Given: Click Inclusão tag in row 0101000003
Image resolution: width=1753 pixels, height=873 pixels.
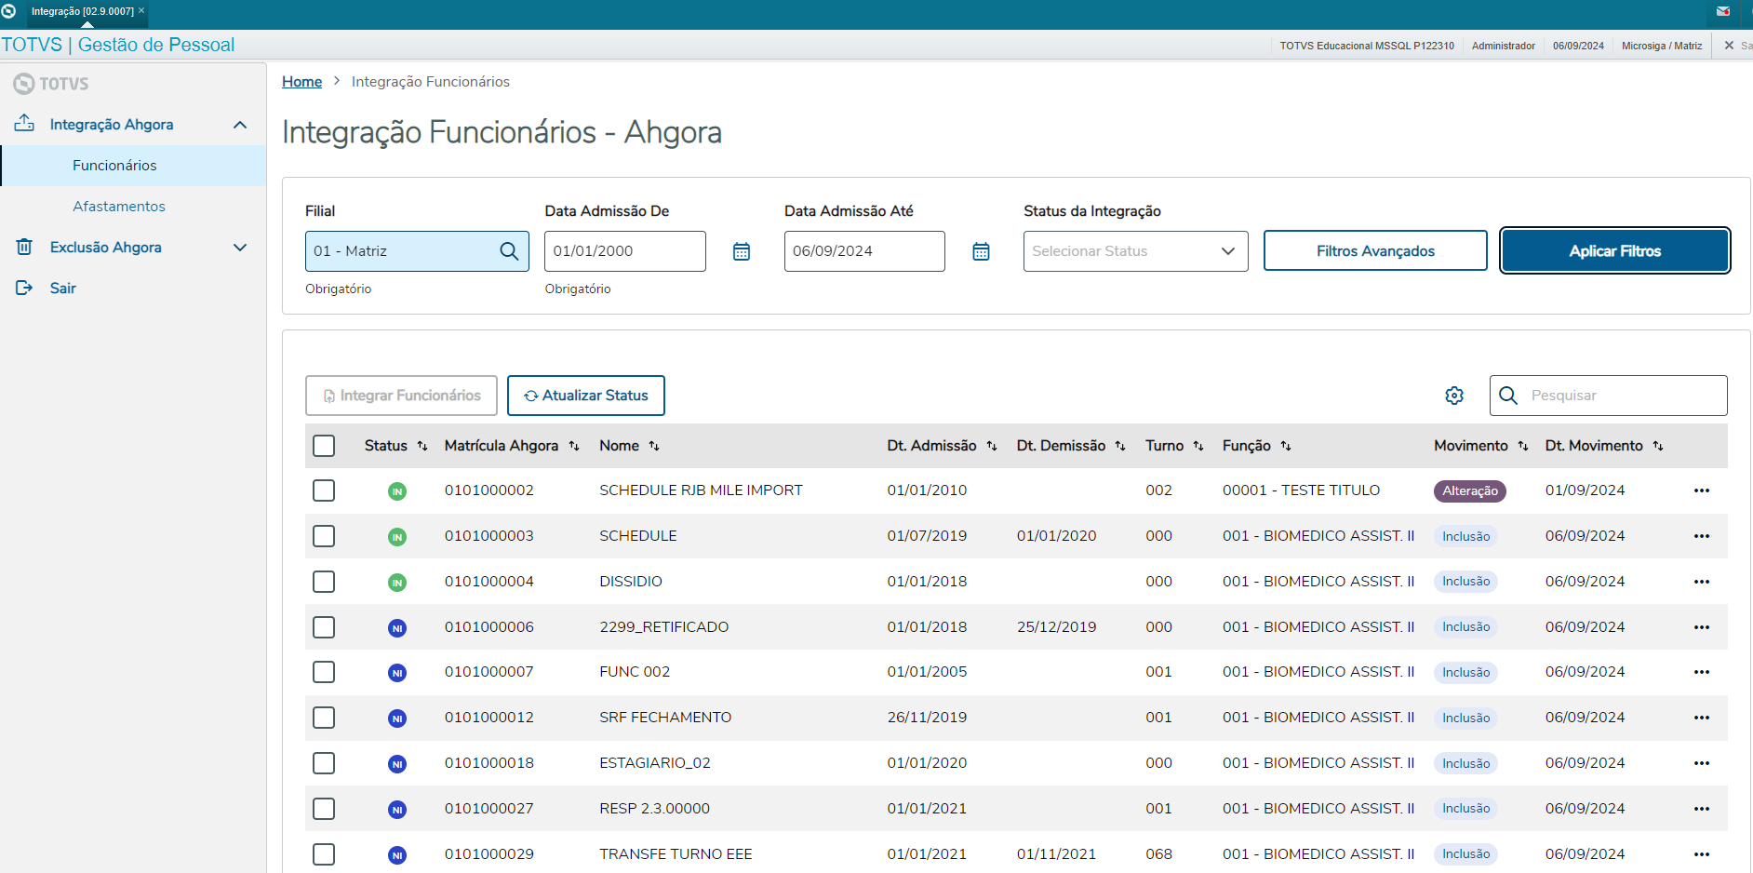Looking at the screenshot, I should (1465, 536).
